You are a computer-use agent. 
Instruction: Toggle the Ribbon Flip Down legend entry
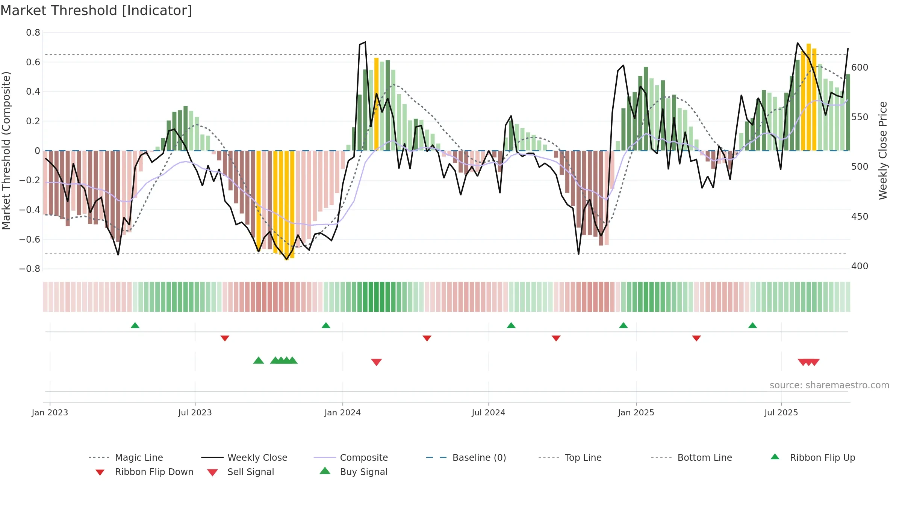(x=144, y=472)
